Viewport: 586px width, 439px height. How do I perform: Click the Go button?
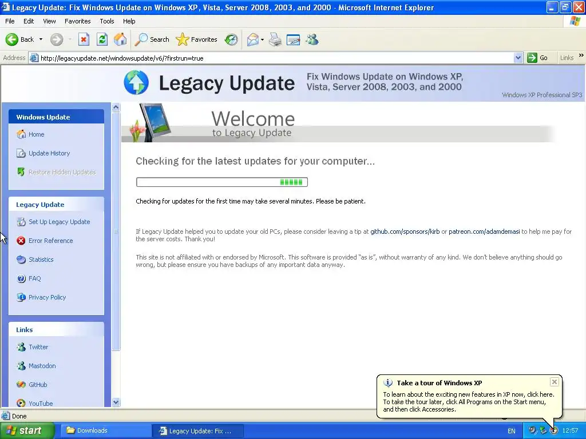(x=537, y=58)
